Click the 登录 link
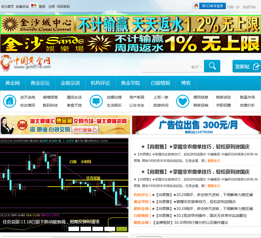 [42, 7]
